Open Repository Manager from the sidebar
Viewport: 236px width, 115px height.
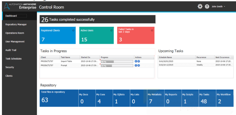16,24
